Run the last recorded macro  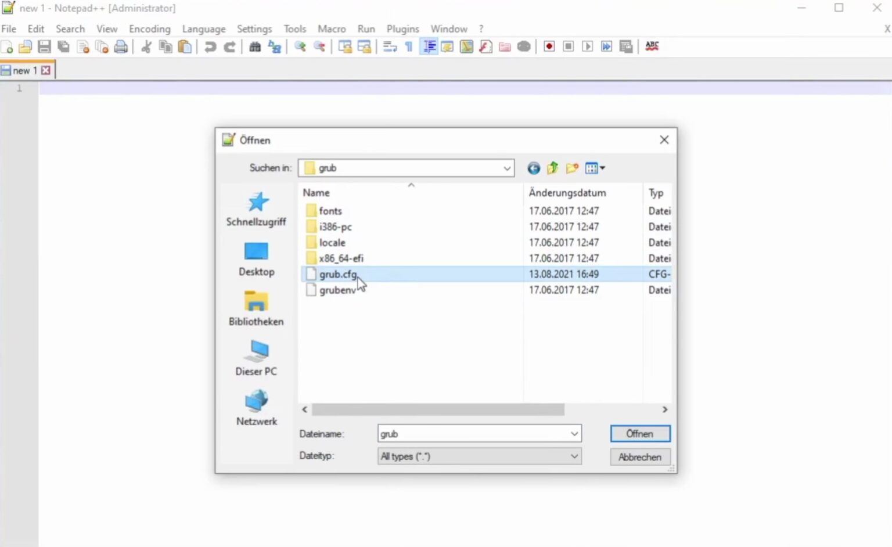588,46
